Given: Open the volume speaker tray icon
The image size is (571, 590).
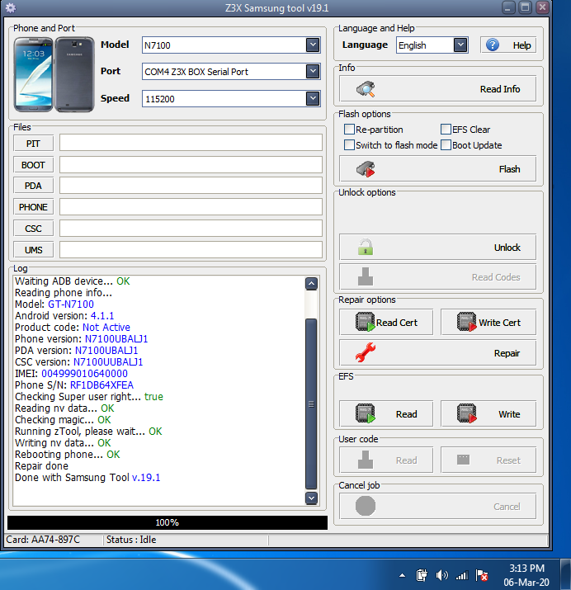Looking at the screenshot, I should tap(442, 575).
